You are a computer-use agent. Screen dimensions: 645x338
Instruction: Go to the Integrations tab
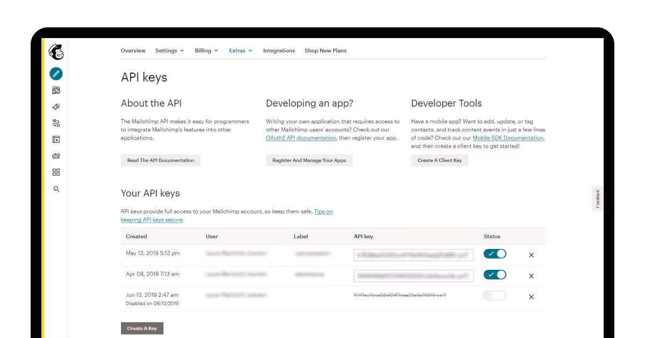pyautogui.click(x=279, y=50)
